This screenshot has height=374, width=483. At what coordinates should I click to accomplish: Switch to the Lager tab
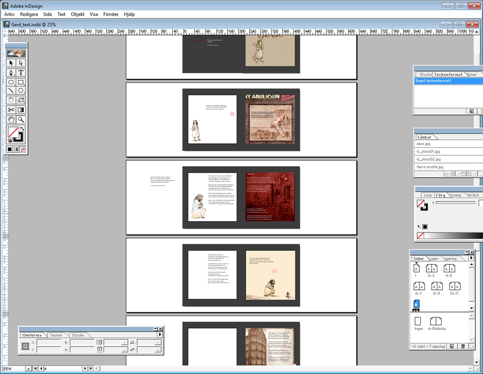click(x=434, y=258)
